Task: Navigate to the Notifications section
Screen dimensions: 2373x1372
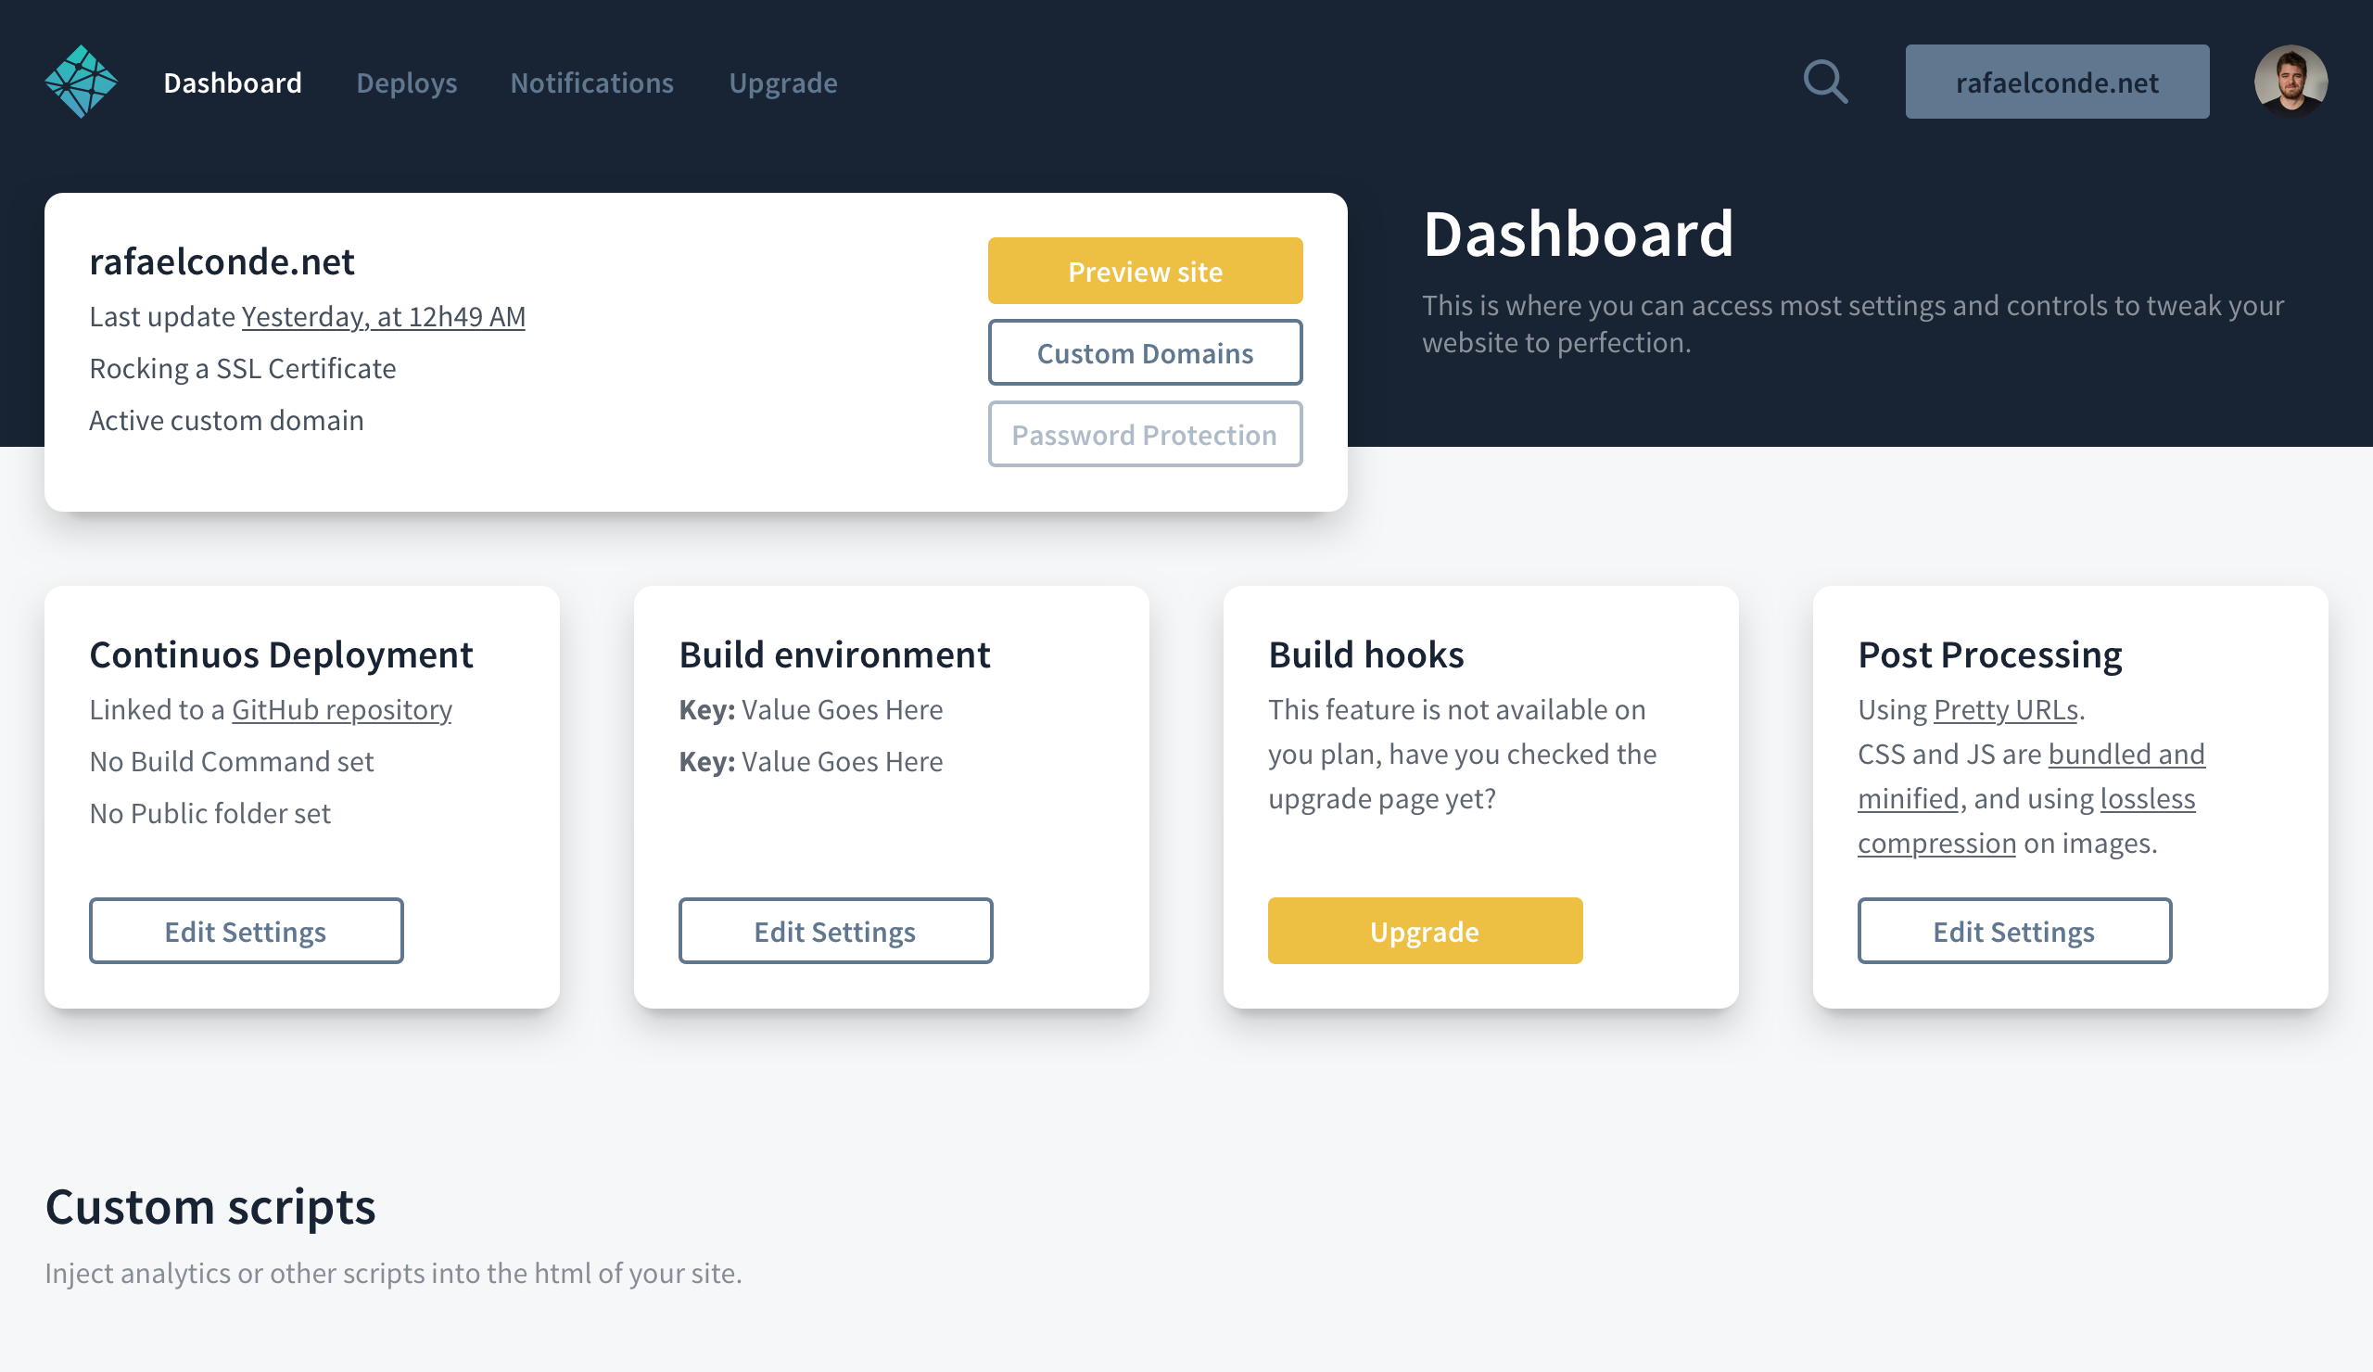Action: click(593, 80)
